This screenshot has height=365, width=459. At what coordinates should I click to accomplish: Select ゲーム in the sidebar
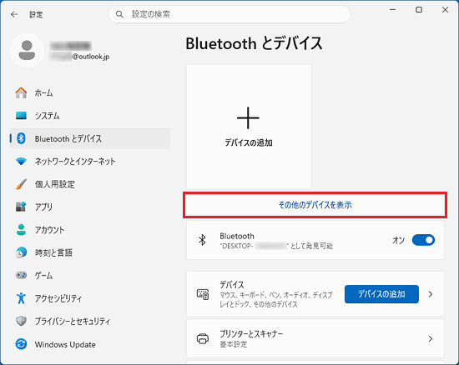pyautogui.click(x=90, y=275)
